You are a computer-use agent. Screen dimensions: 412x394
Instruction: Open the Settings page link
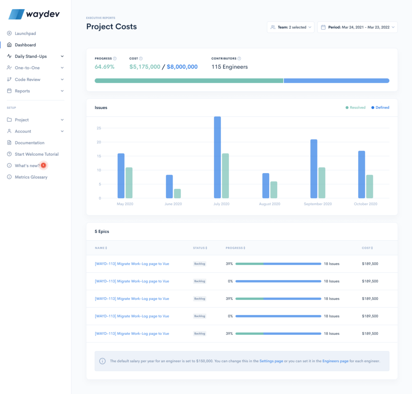(x=272, y=361)
